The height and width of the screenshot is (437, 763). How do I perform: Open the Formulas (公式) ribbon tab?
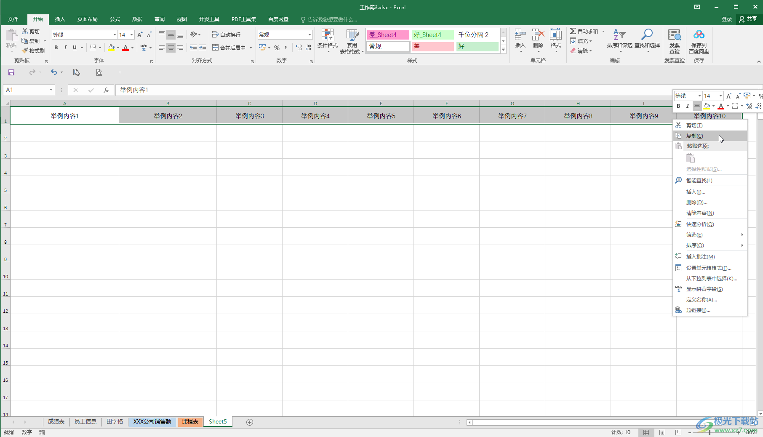(115, 19)
